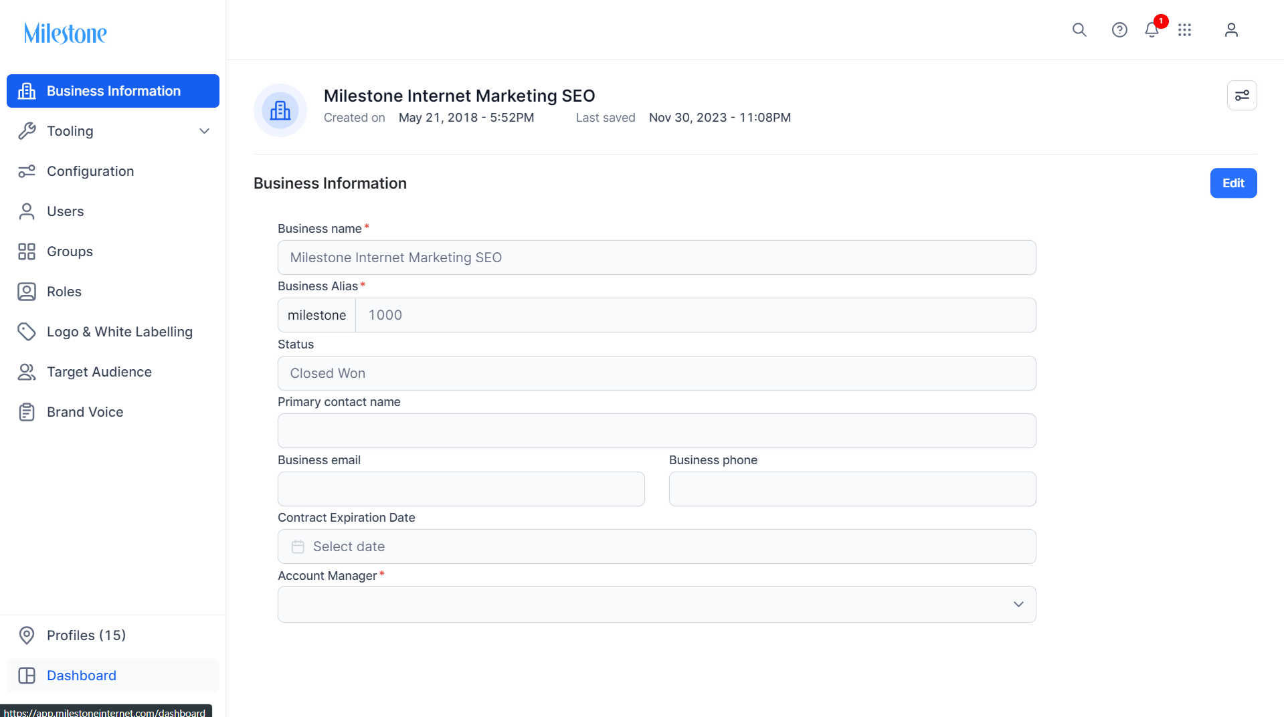Click the 'milestone' alias prefix
Screen dimensions: 1284x717
click(316, 315)
